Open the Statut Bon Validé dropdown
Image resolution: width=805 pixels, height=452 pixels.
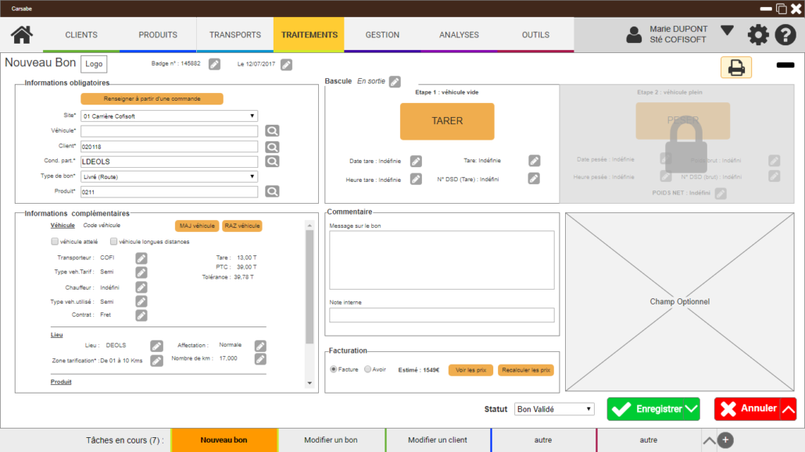[x=555, y=409]
